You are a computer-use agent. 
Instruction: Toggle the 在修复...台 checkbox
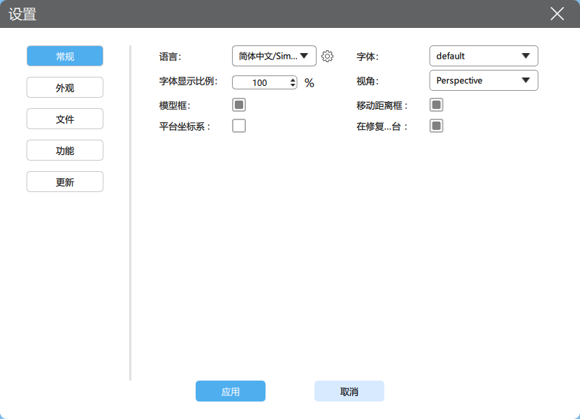[436, 126]
